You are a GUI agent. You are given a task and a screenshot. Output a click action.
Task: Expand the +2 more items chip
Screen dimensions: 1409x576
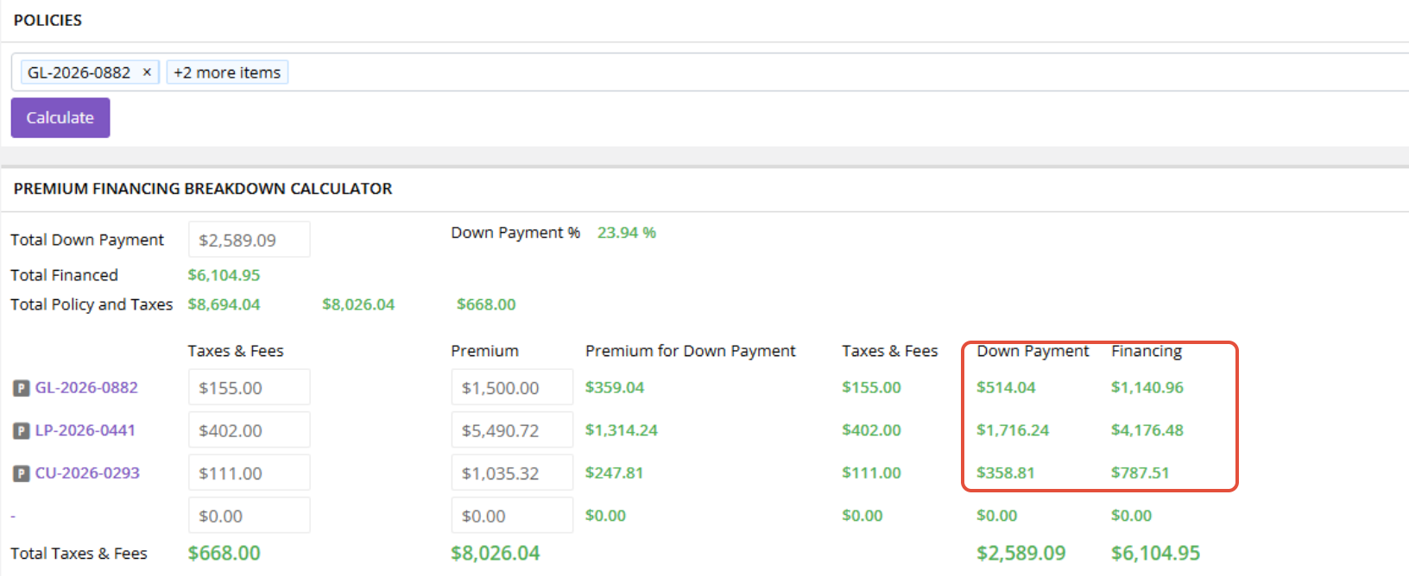227,72
